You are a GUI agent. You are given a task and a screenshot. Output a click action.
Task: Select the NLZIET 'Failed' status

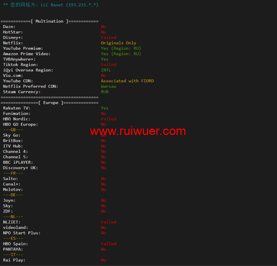coord(108,222)
